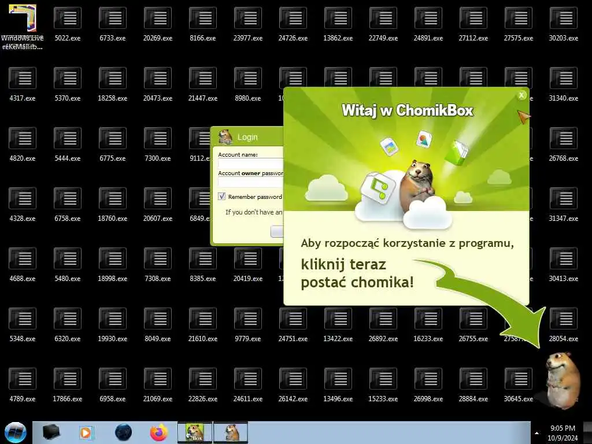This screenshot has height=444, width=592.
Task: Open the black folder taskbar icon
Action: point(51,432)
